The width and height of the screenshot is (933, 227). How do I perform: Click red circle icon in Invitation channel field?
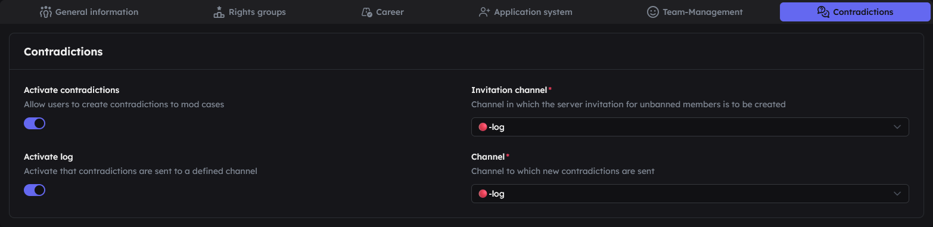click(x=483, y=127)
